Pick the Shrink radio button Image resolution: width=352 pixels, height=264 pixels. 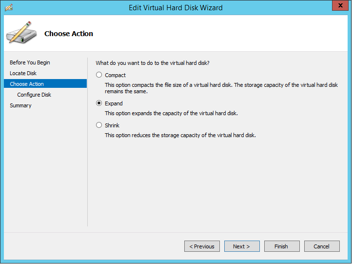point(99,125)
